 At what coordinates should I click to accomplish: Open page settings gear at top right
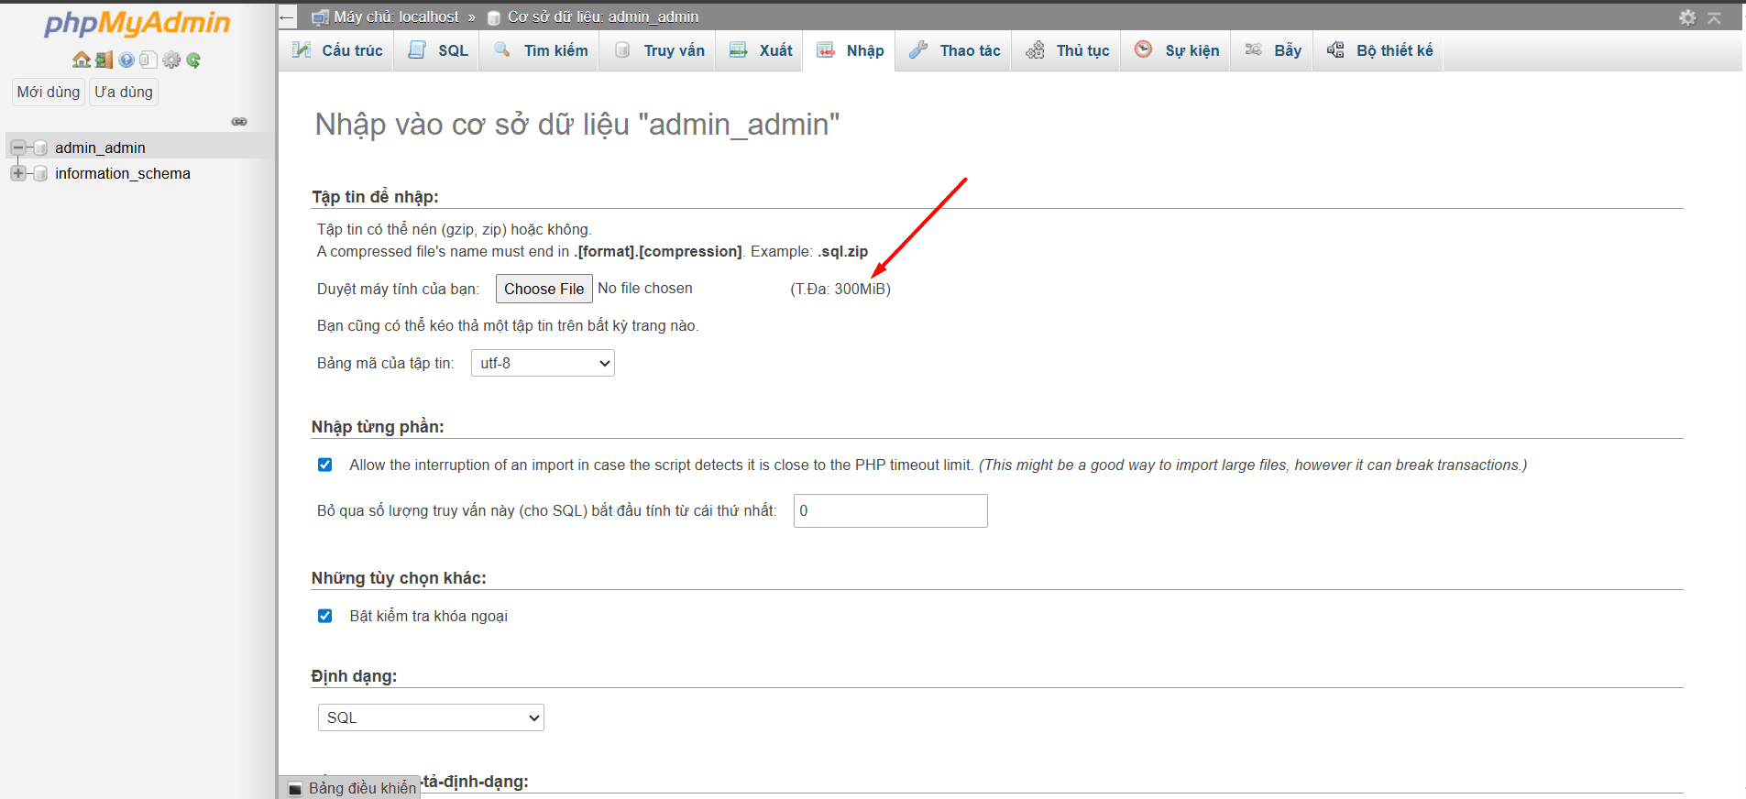pos(1687,17)
